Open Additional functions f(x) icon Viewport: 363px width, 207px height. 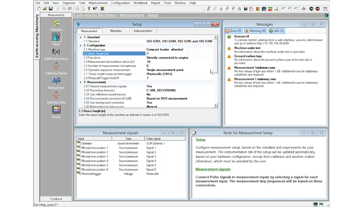[x=56, y=52]
